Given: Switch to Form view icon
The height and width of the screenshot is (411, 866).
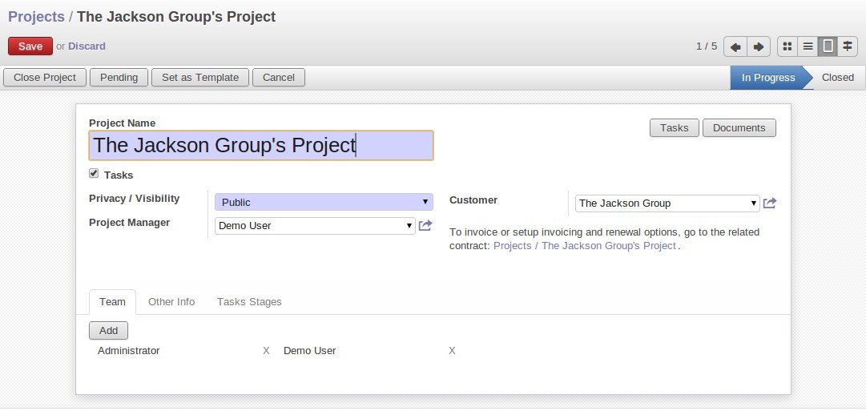Looking at the screenshot, I should pos(828,46).
